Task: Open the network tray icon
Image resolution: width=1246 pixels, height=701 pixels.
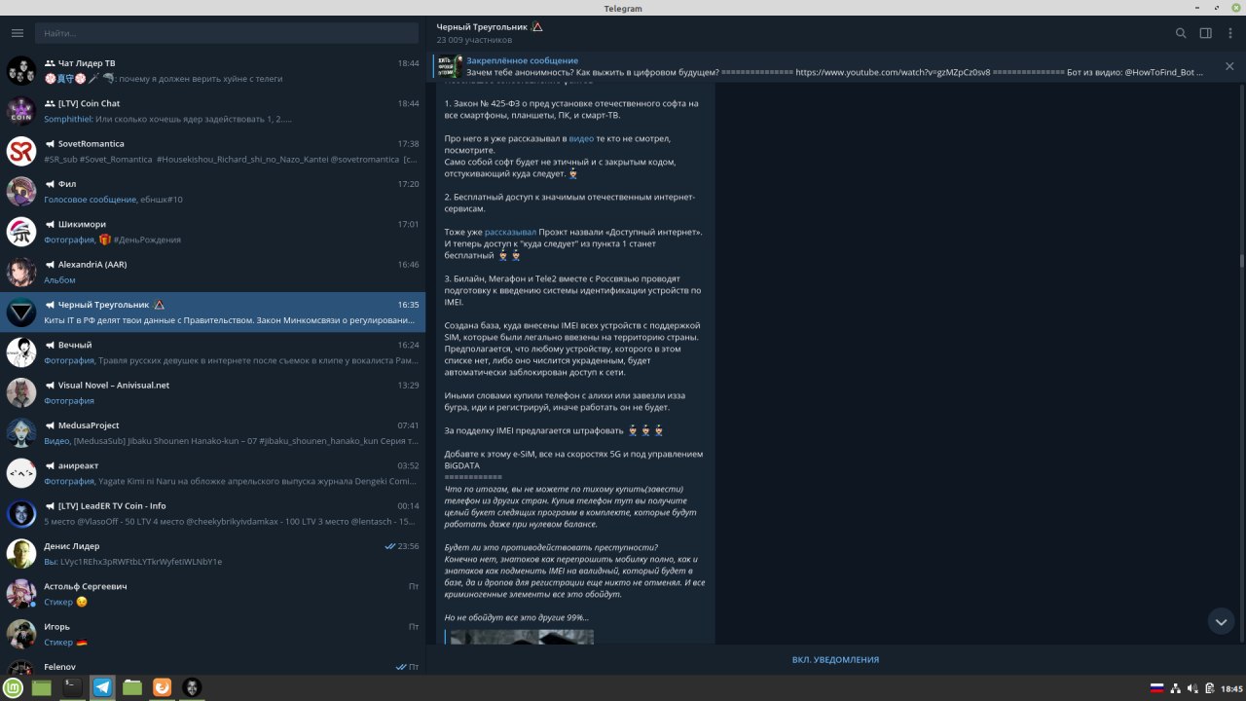Action: click(1176, 688)
